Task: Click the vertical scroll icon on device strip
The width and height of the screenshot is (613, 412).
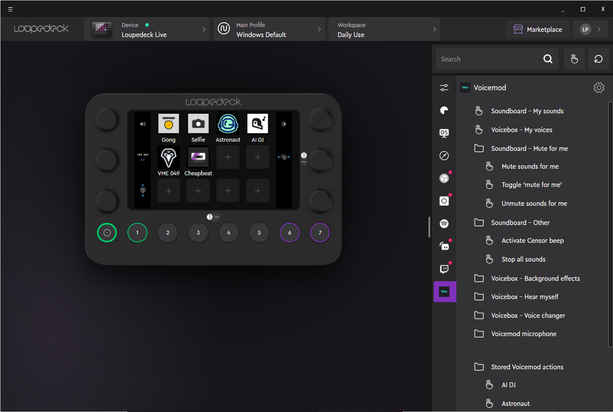Action: tap(143, 191)
